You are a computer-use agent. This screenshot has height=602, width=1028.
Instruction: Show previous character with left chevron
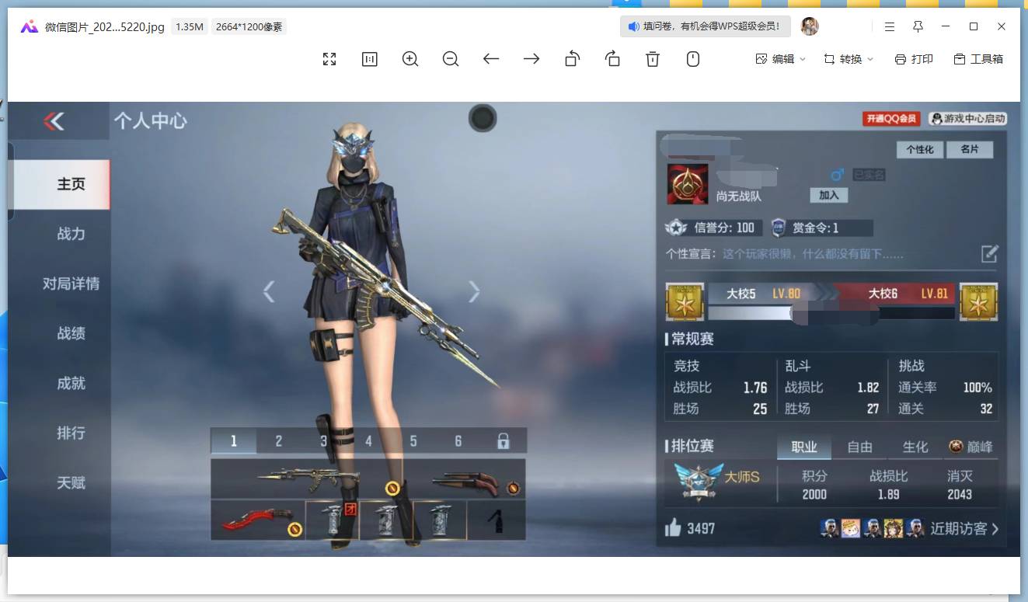point(269,291)
